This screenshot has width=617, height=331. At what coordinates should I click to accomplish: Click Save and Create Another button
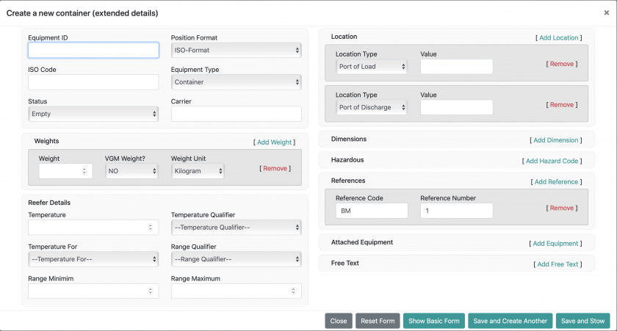pyautogui.click(x=510, y=321)
